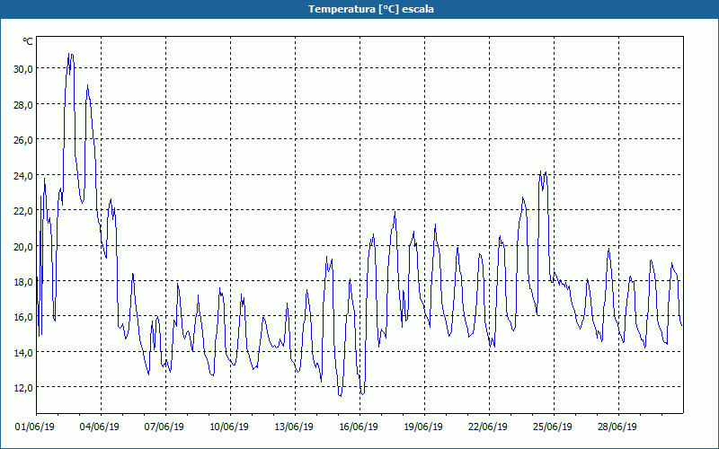The image size is (719, 449).
Task: Click the lowest dip just after 16/06/19
Action: (362, 393)
